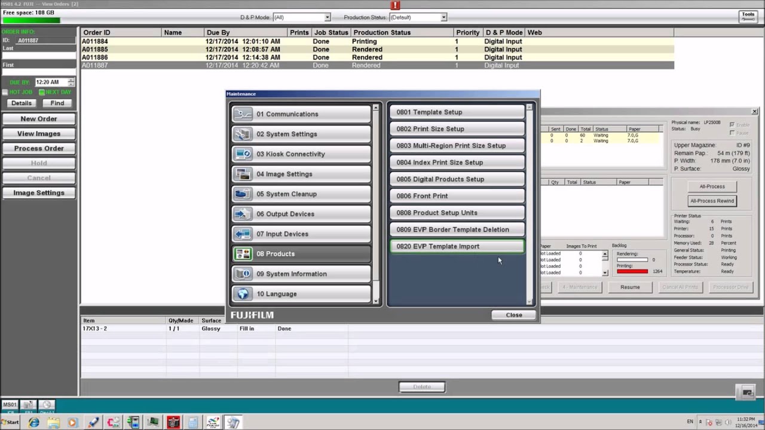Open the file explorer folder on taskbar
This screenshot has width=765, height=430.
pos(54,423)
